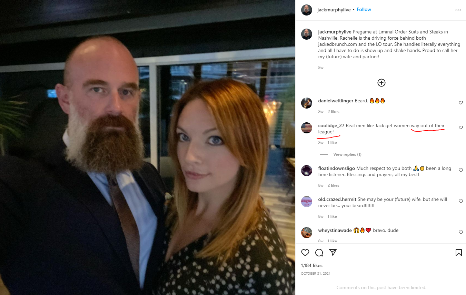Like the post with heart icon
The width and height of the screenshot is (466, 295).
[x=305, y=253]
